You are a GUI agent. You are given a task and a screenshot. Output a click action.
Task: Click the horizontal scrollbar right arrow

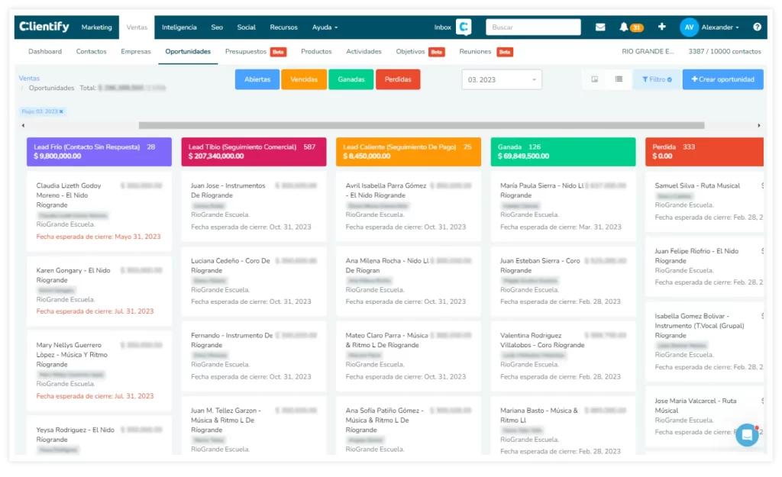click(758, 125)
